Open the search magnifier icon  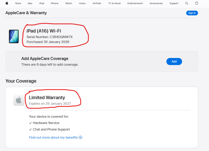(187, 3)
